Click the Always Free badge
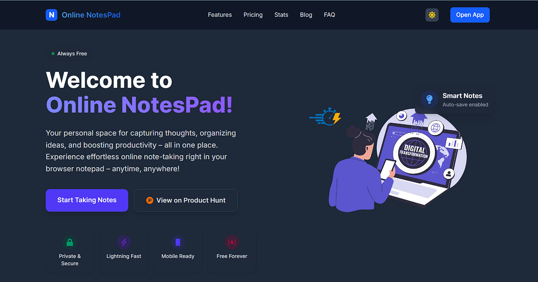The height and width of the screenshot is (282, 538). pos(69,54)
